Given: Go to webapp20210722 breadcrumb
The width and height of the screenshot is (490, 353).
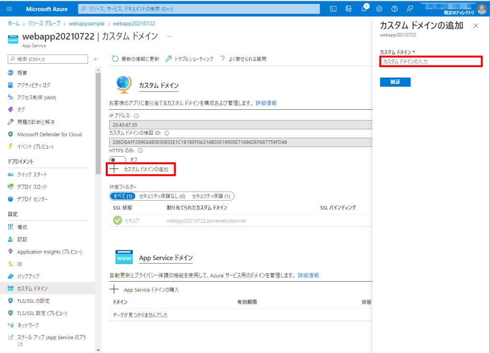Looking at the screenshot, I should point(134,23).
